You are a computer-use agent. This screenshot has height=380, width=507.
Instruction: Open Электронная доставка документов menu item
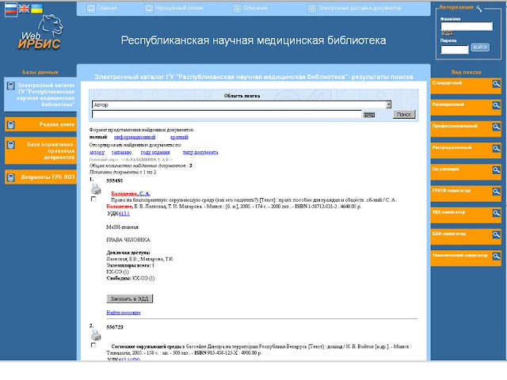354,8
